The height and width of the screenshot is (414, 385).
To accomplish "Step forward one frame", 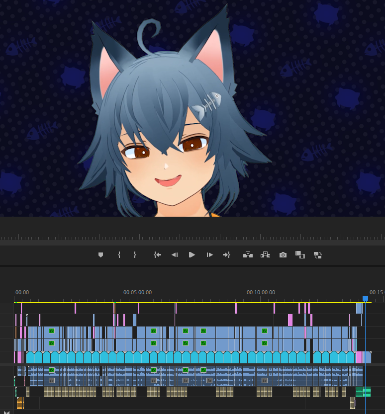I will 210,255.
